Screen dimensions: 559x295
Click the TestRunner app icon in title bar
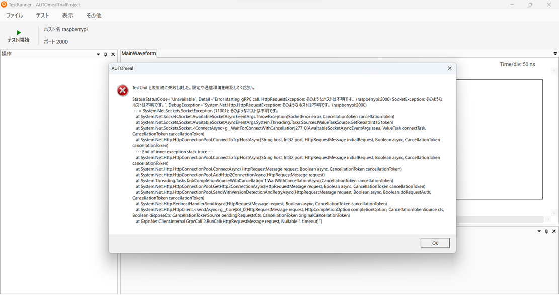click(4, 5)
